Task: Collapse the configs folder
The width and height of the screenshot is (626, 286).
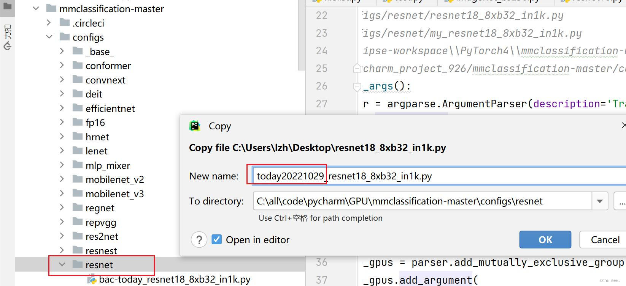Action: click(x=49, y=37)
